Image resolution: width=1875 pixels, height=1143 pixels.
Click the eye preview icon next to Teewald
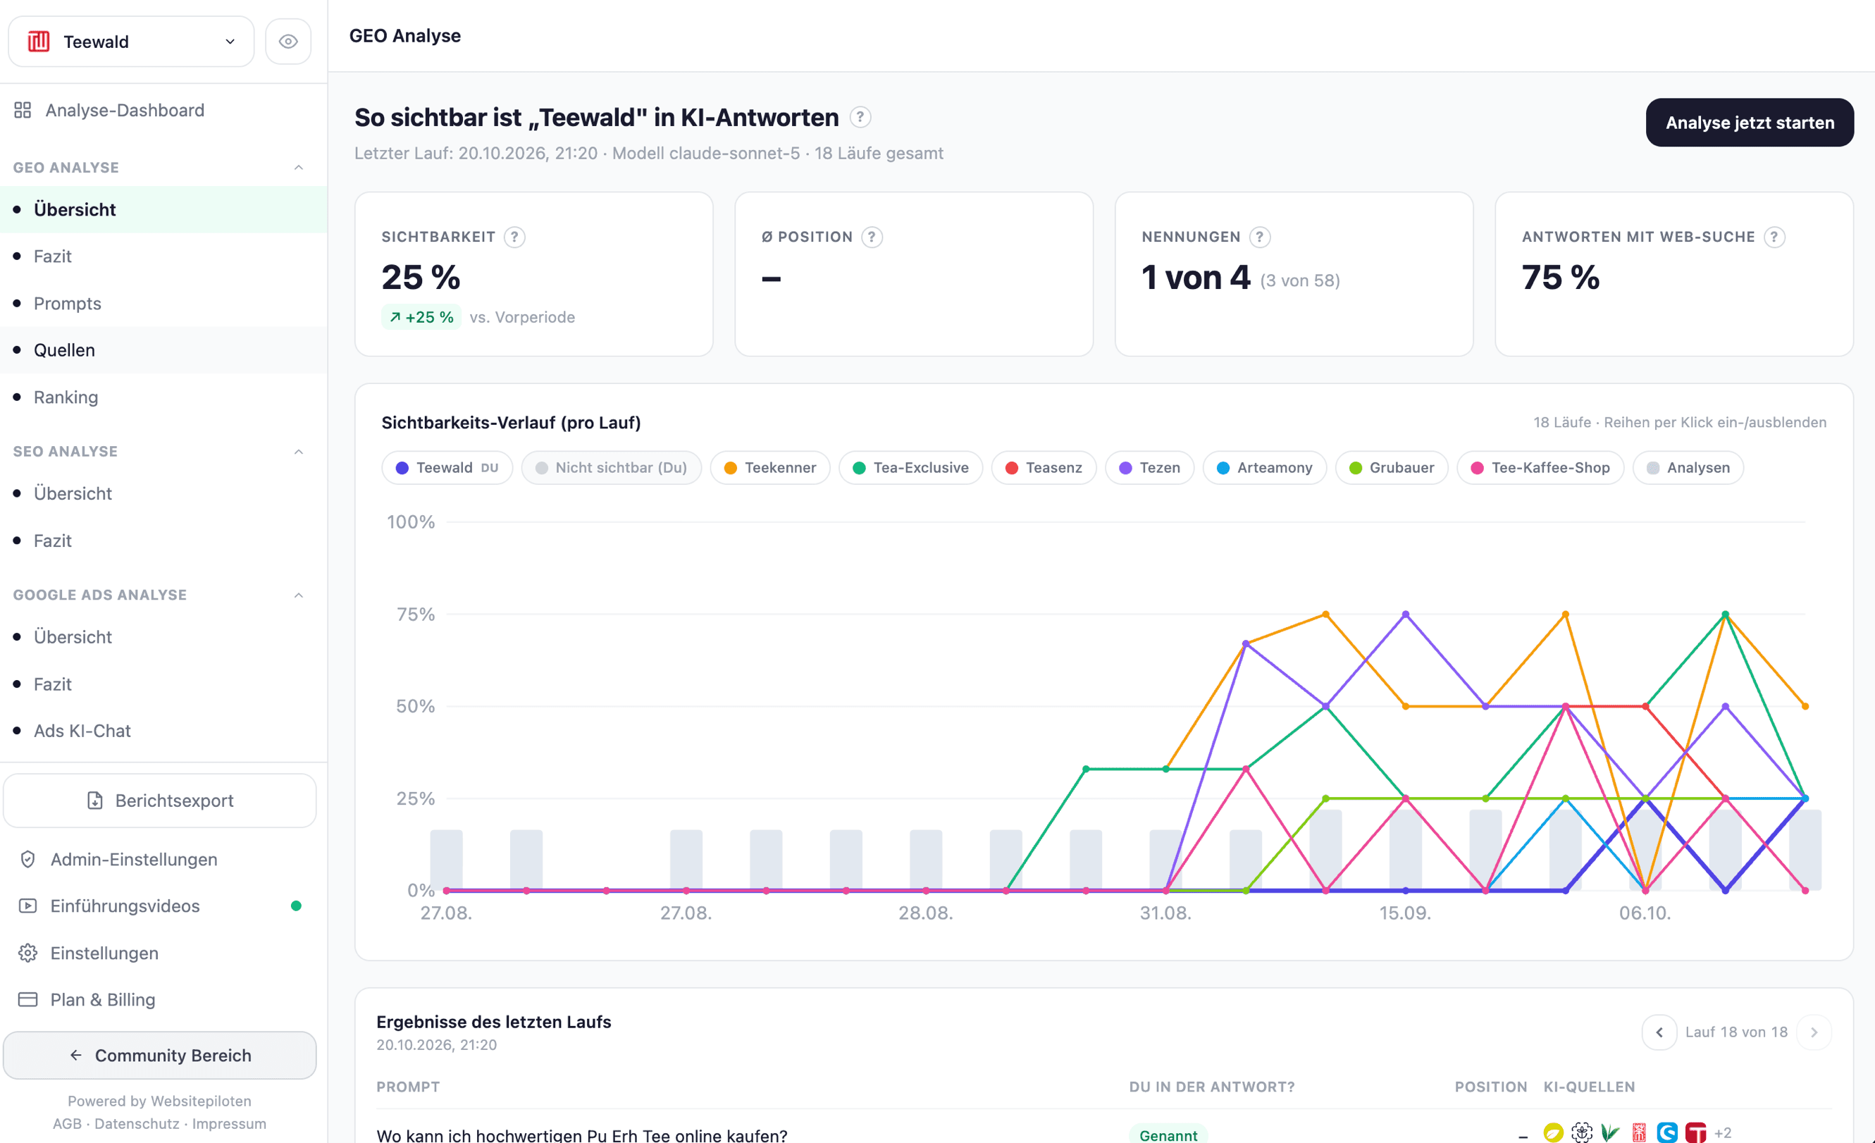pyautogui.click(x=287, y=42)
